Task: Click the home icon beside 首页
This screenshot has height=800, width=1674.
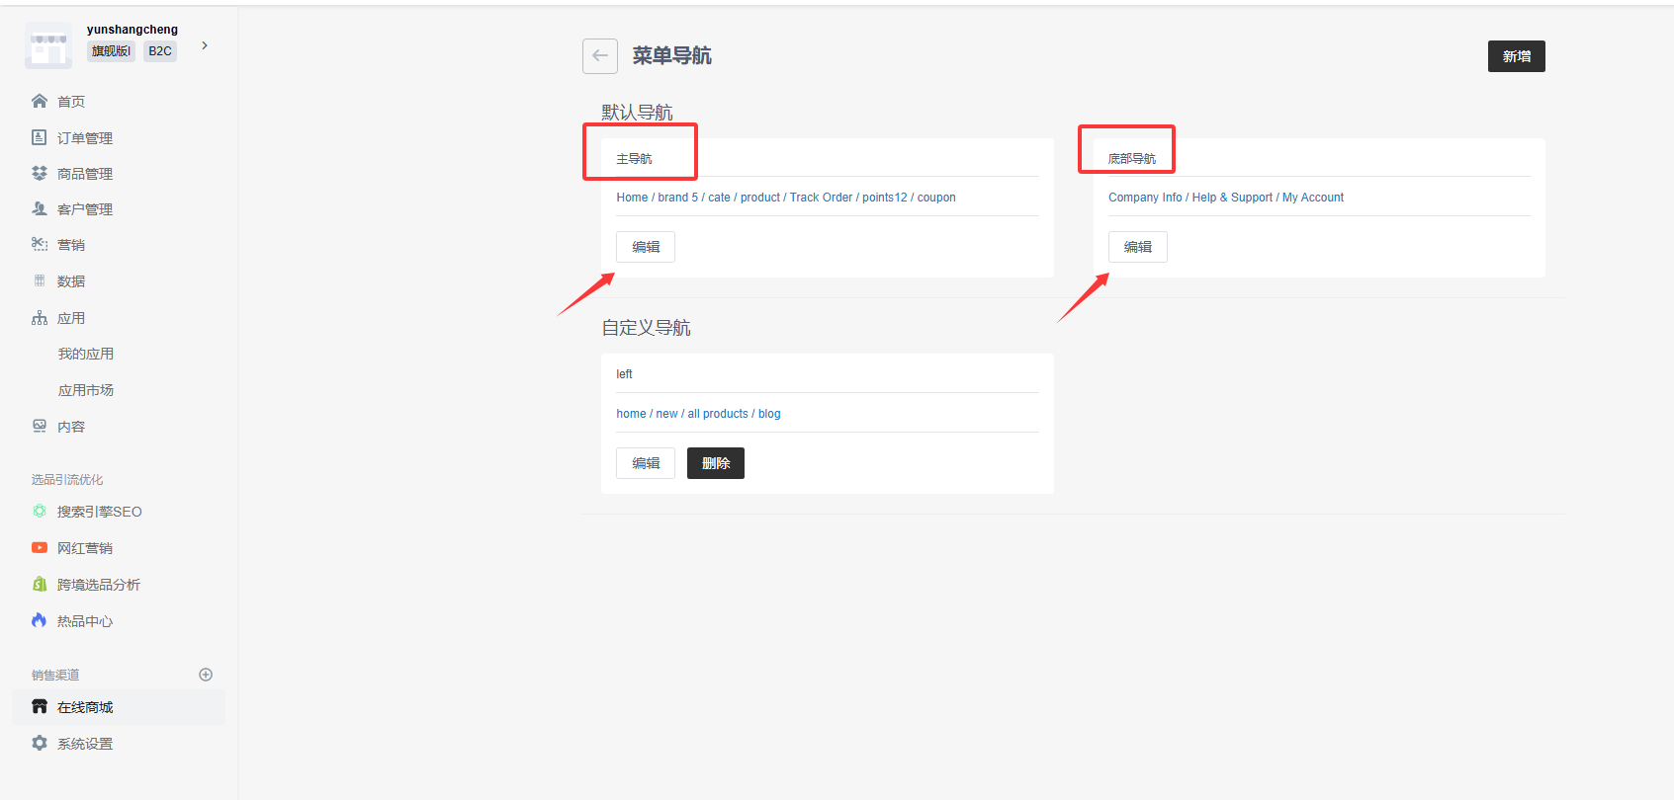Action: pyautogui.click(x=40, y=101)
